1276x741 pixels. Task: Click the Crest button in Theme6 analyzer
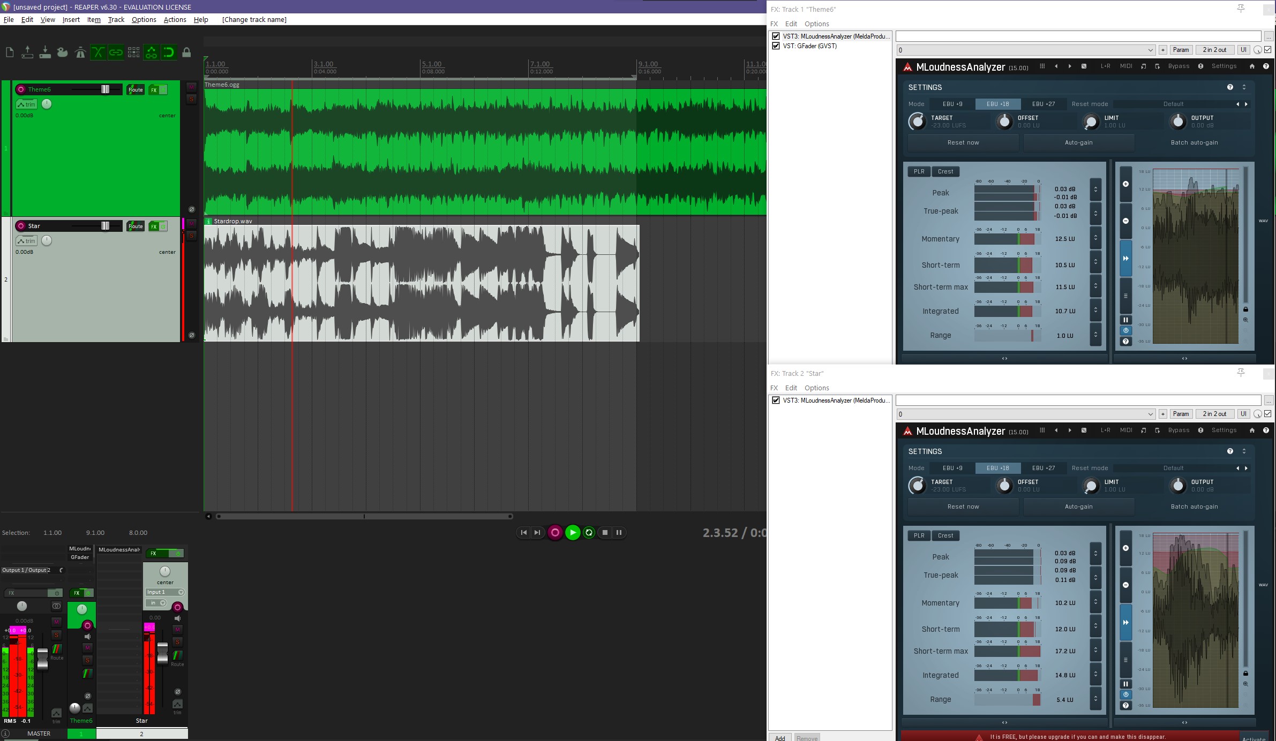tap(945, 172)
